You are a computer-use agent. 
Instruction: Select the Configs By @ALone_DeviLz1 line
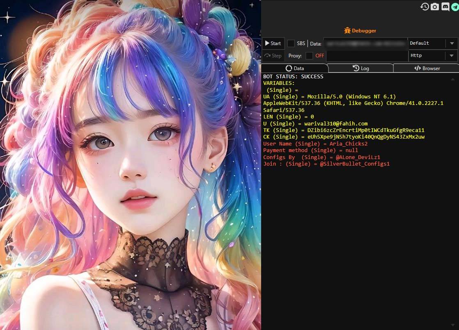(321, 157)
